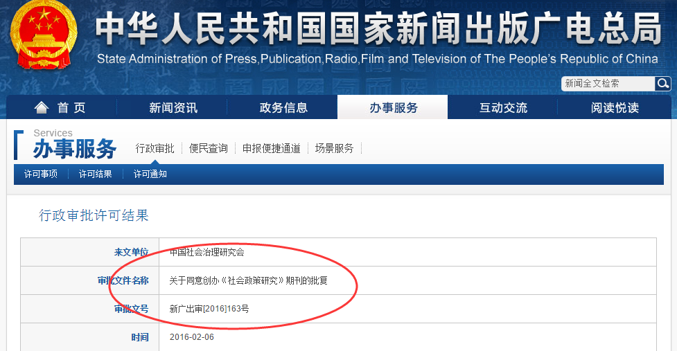677x351 pixels.
Task: Select the 行政审批 sub-navigation link
Action: coord(155,148)
